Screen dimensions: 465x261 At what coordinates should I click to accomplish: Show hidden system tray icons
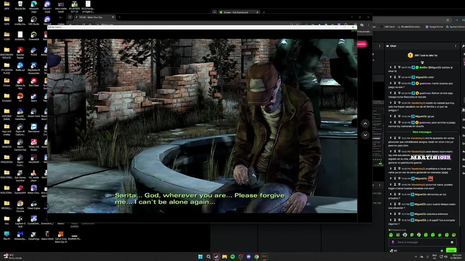click(x=416, y=257)
